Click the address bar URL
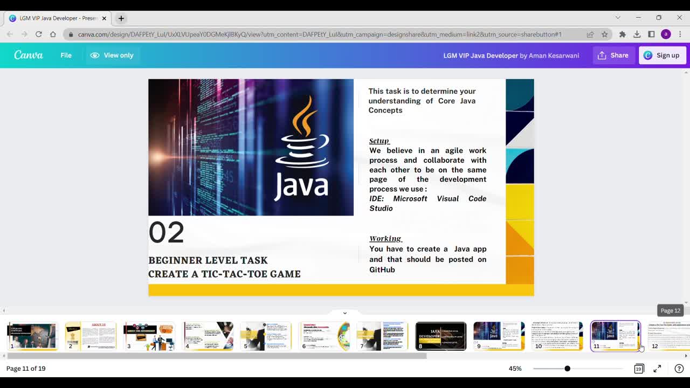 click(x=320, y=34)
